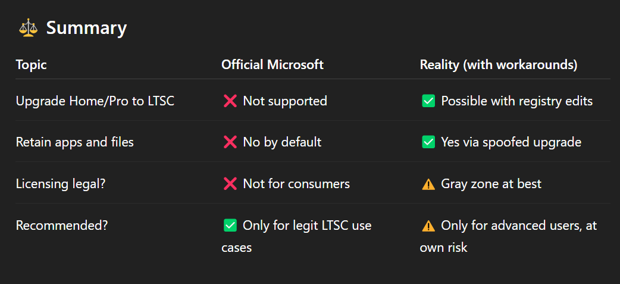This screenshot has height=284, width=620.
Task: Click the Gray zone at best text
Action: click(491, 184)
